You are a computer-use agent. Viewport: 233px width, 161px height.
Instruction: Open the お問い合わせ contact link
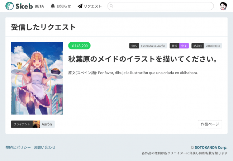[x=44, y=147]
